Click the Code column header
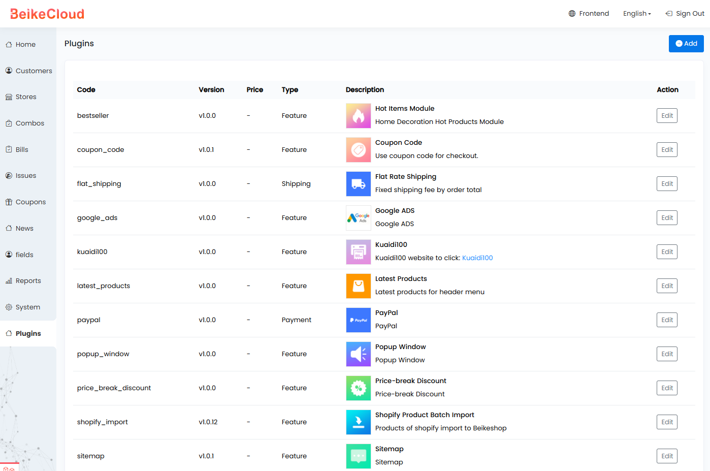Screen dimensions: 710x471 coord(86,89)
